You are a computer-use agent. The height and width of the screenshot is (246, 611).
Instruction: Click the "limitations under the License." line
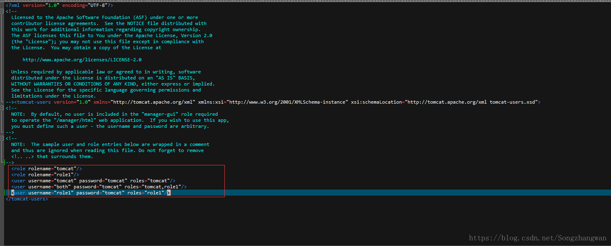pyautogui.click(x=54, y=96)
